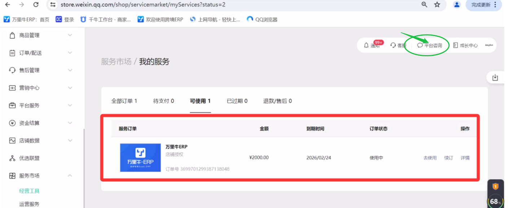Collapse the 服务市场 chevron

[70, 176]
